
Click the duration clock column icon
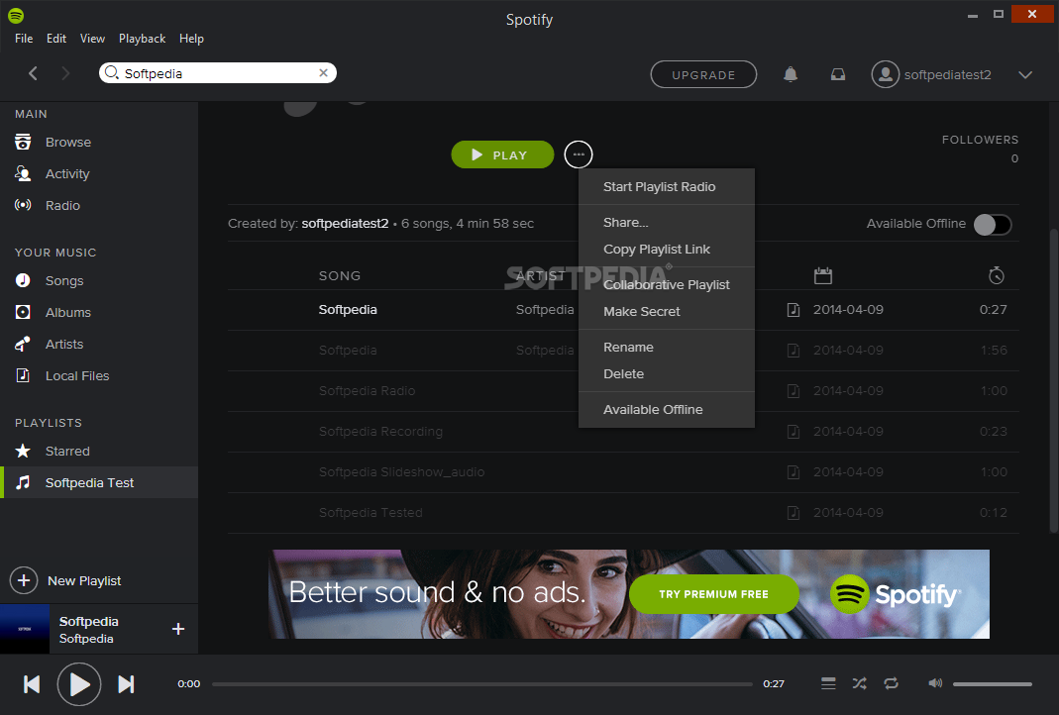coord(997,275)
